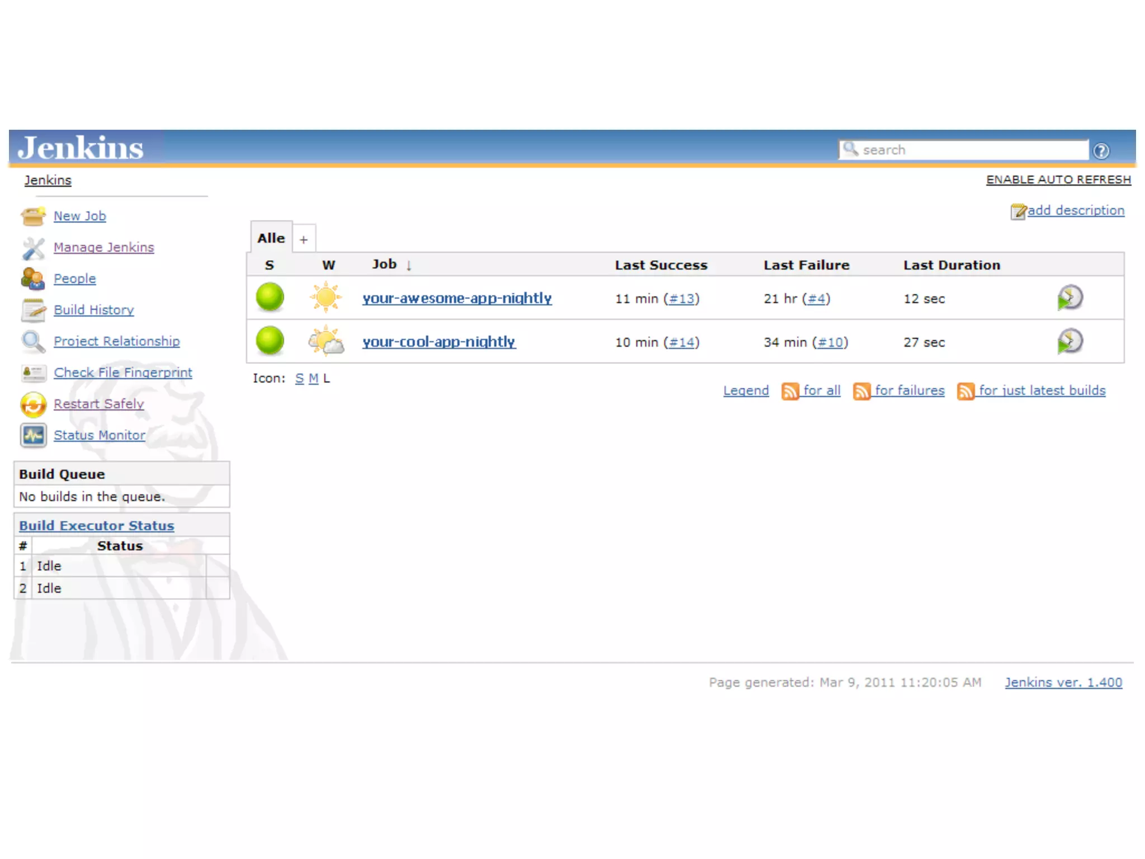Click the Status Monitor icon
Viewport: 1145px width, 859px height.
coord(33,435)
